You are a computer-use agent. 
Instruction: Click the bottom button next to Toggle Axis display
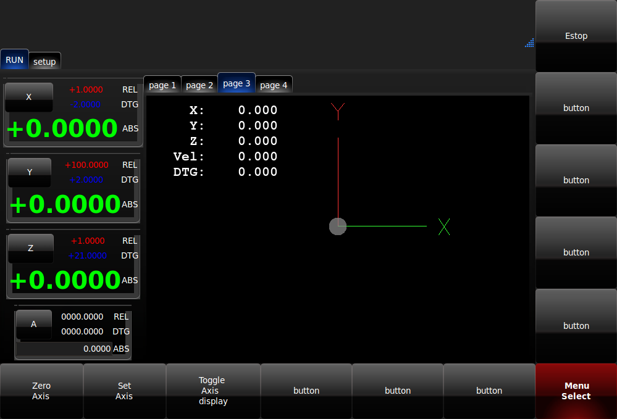tap(306, 391)
